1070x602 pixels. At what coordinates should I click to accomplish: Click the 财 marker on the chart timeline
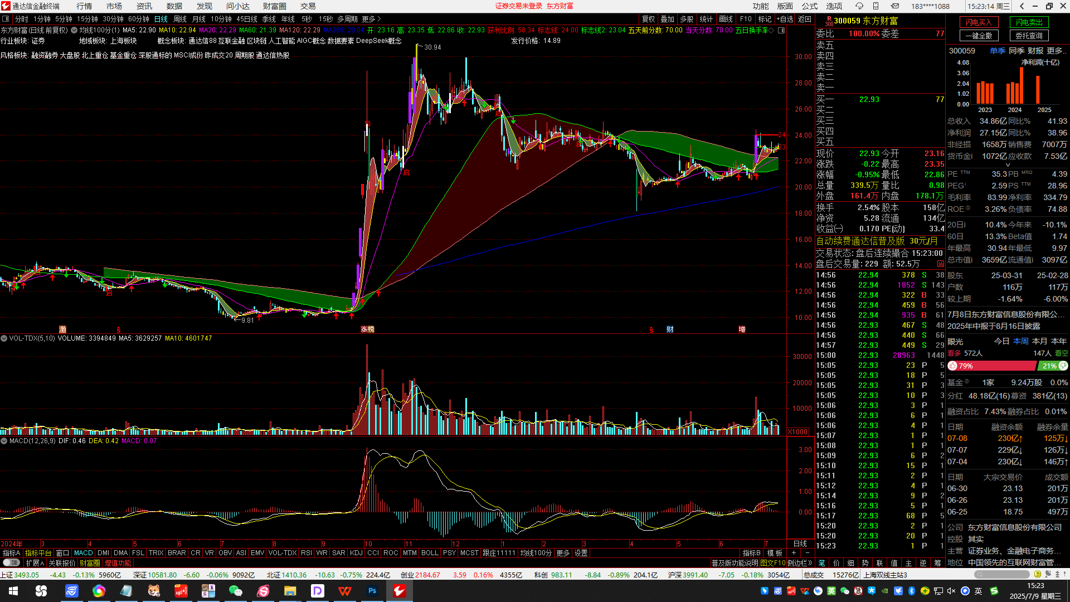(x=670, y=329)
